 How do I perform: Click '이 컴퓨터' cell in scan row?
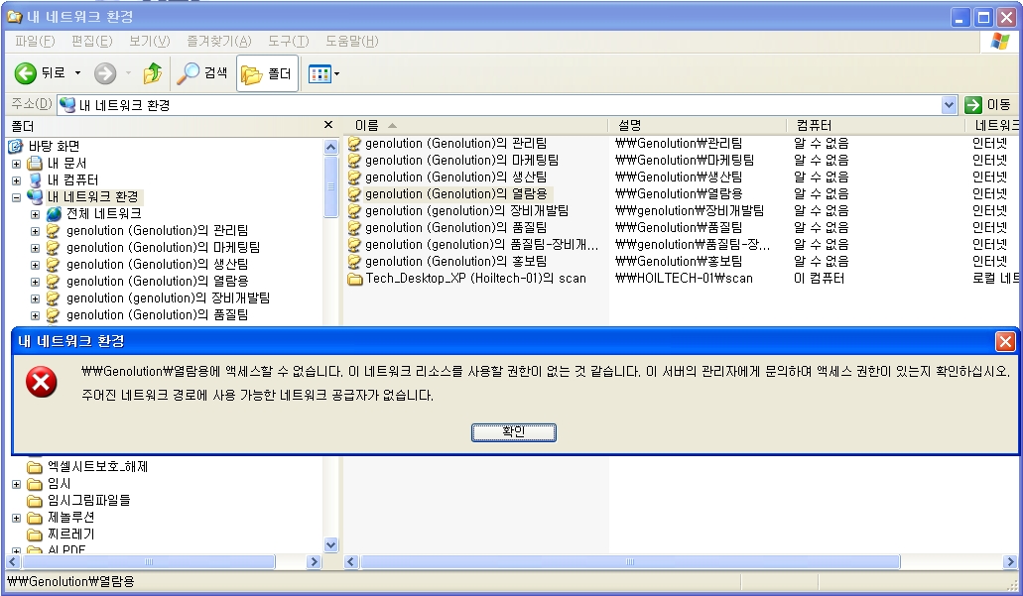[819, 279]
